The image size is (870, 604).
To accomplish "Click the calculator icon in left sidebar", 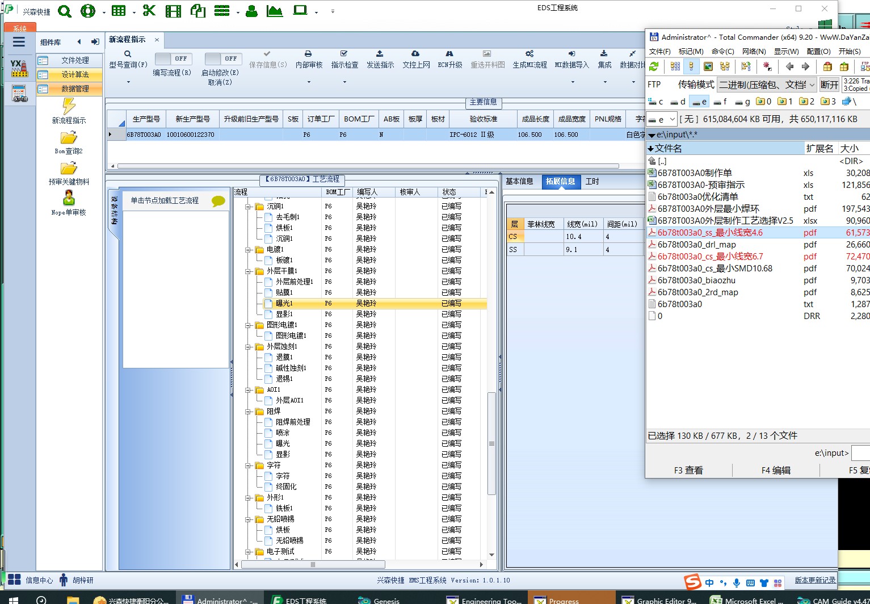I will point(19,94).
